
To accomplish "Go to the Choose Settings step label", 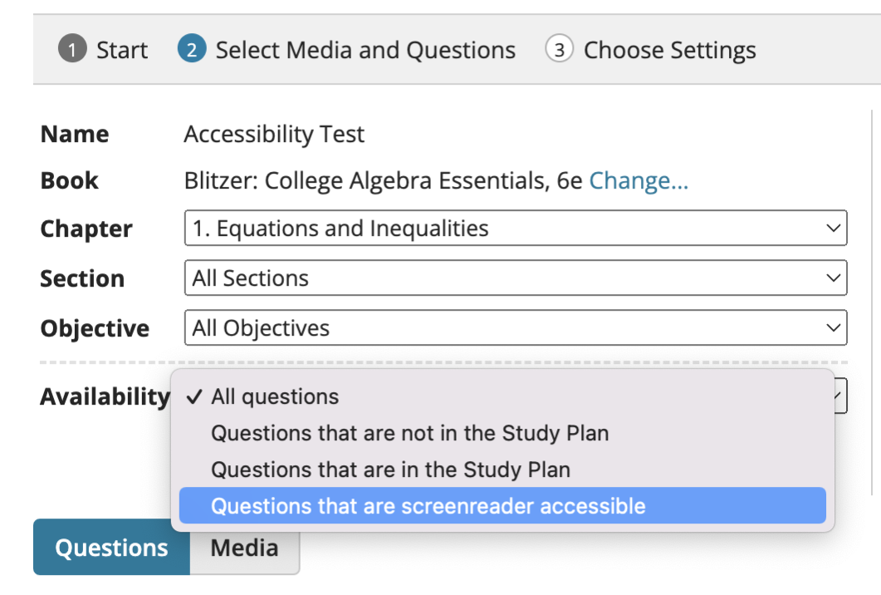I will point(669,50).
